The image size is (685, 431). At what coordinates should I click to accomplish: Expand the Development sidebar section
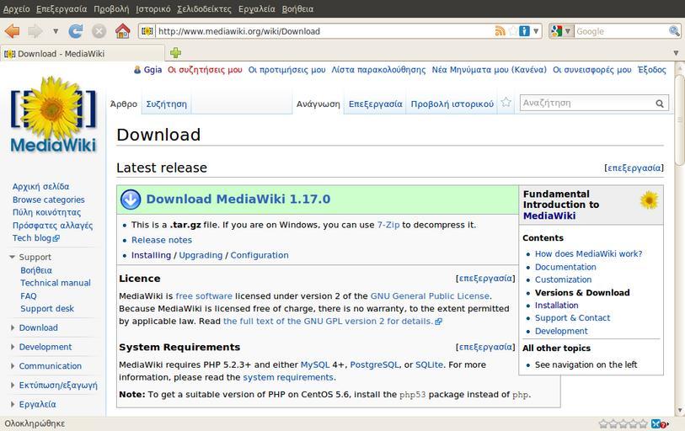click(x=13, y=347)
